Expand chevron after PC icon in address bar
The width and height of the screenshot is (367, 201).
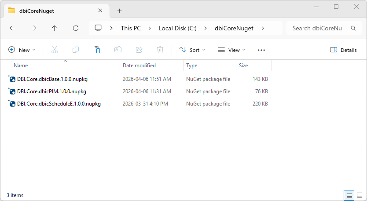coord(111,28)
